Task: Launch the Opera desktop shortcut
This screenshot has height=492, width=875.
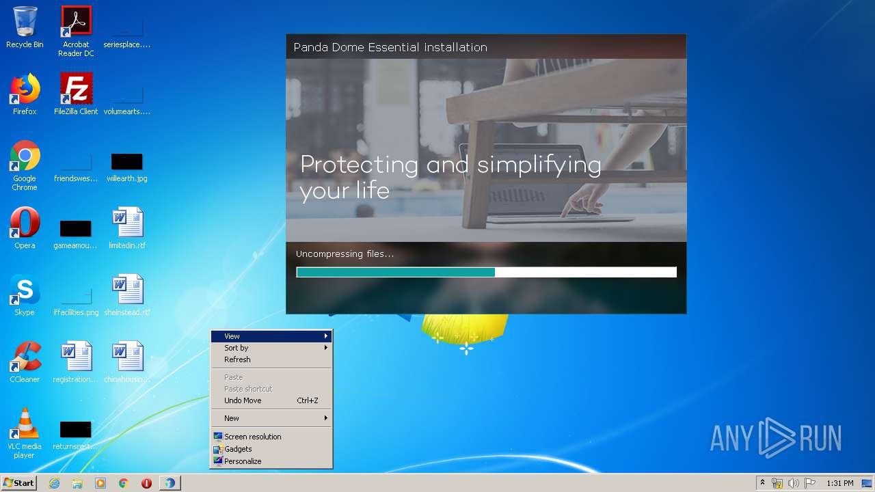Action: pos(25,228)
